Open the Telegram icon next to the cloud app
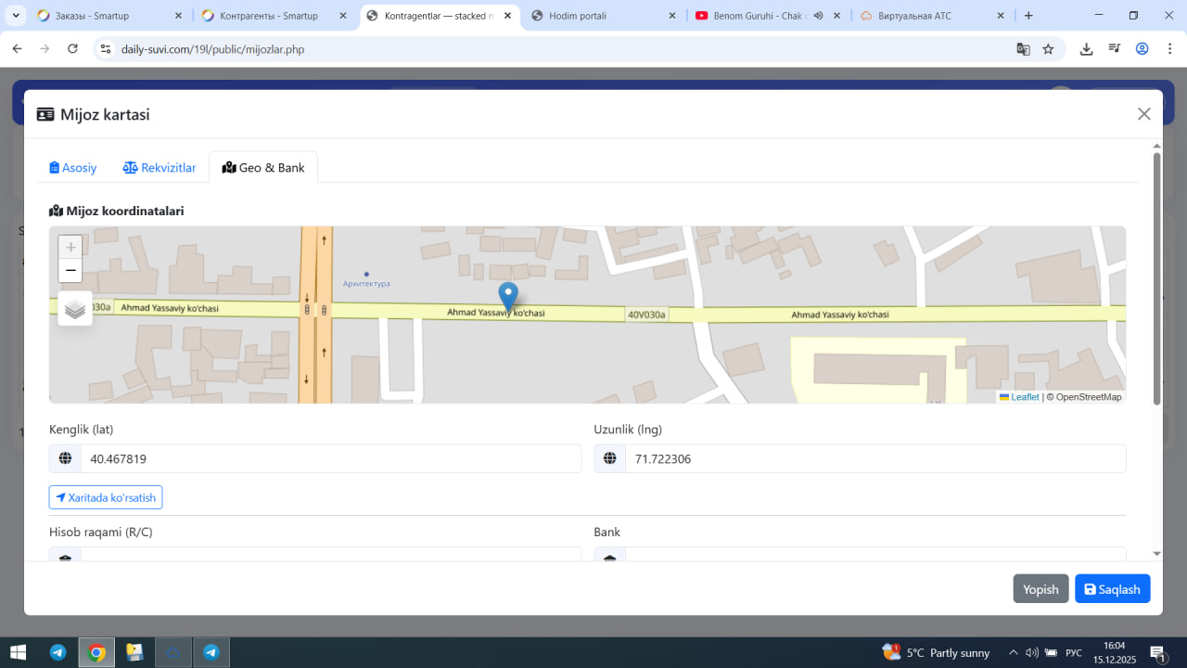 (x=211, y=652)
